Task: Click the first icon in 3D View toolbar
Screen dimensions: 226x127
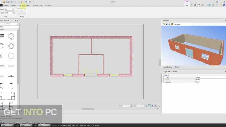Action: [164, 24]
